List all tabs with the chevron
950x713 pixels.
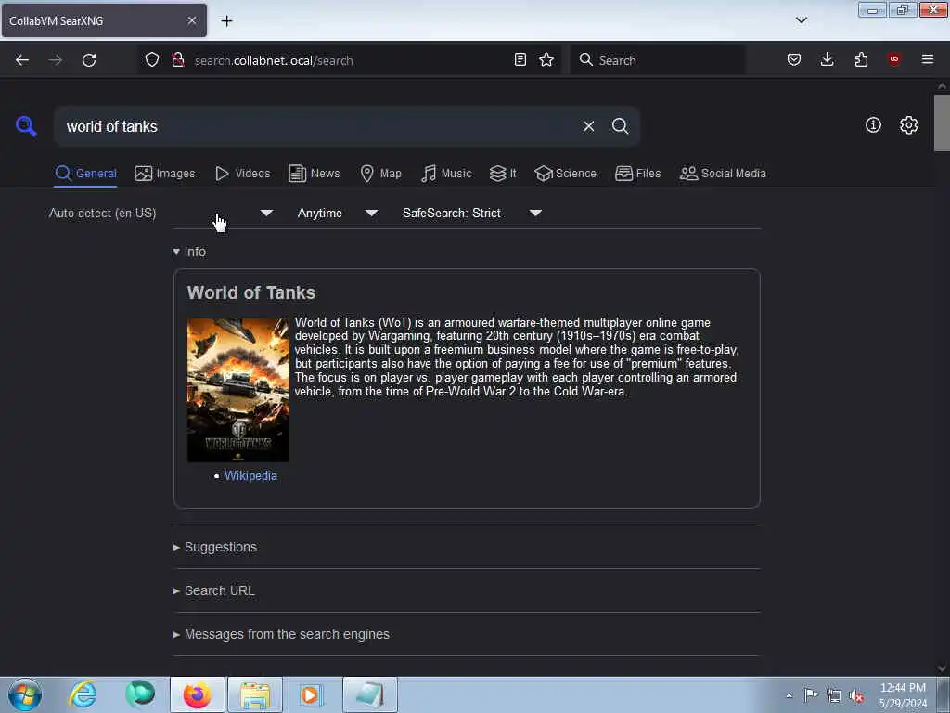pyautogui.click(x=801, y=20)
